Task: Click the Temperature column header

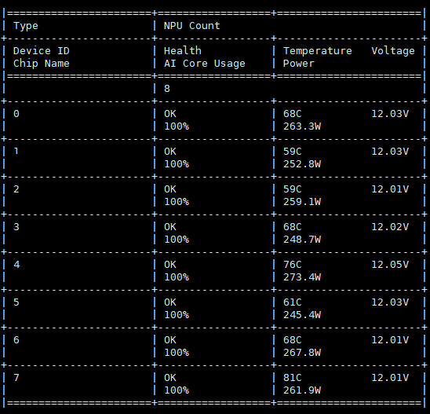Action: coord(318,51)
